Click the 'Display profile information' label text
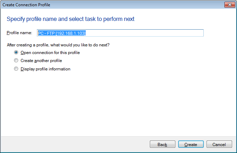 tap(46, 69)
